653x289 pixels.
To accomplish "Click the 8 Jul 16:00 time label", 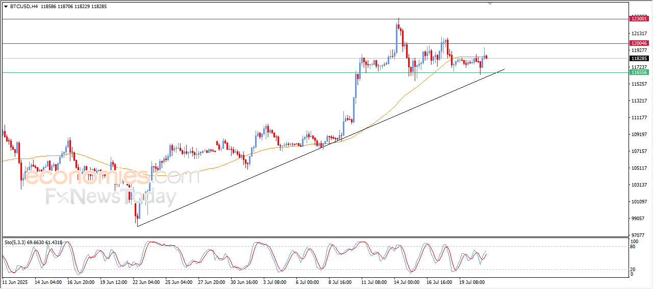I will click(x=341, y=281).
